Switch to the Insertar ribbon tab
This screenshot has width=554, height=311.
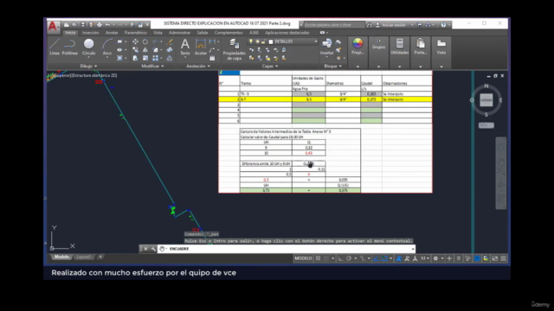coord(90,33)
